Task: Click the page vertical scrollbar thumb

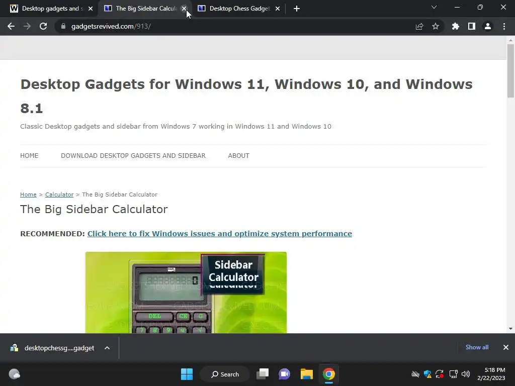Action: tap(510, 70)
